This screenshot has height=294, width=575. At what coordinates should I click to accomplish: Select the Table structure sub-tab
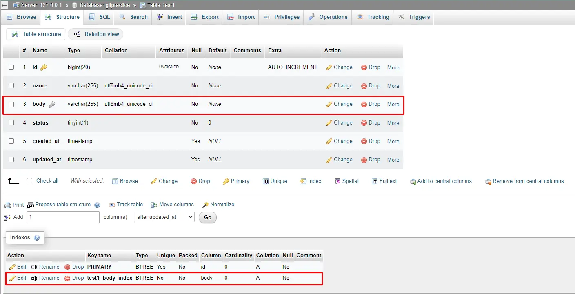pyautogui.click(x=36, y=34)
